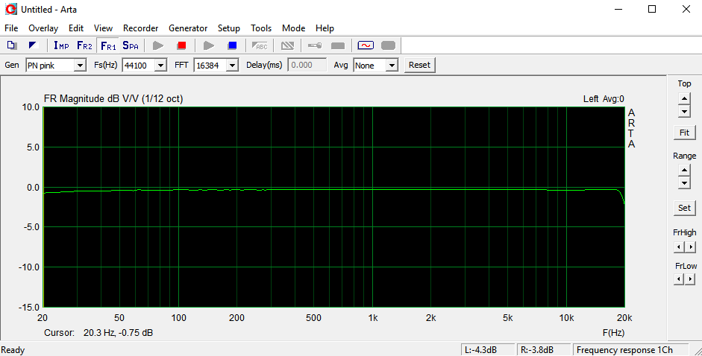Click the black-white color scheme icon
702x356 pixels.
click(34, 45)
